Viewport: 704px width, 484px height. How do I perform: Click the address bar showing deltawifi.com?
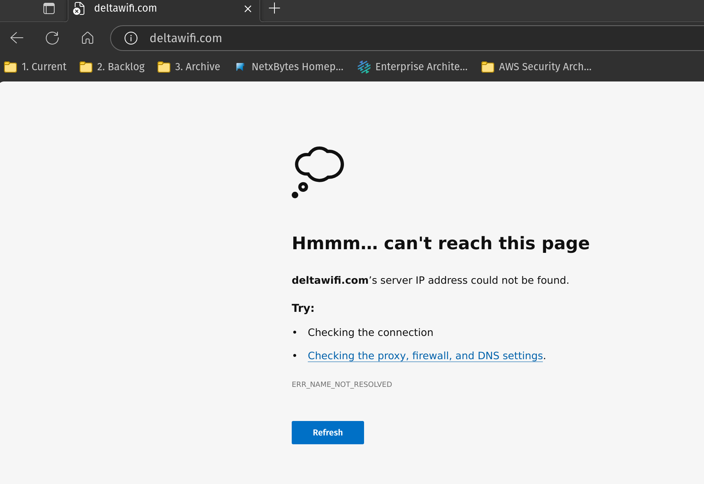[362, 38]
